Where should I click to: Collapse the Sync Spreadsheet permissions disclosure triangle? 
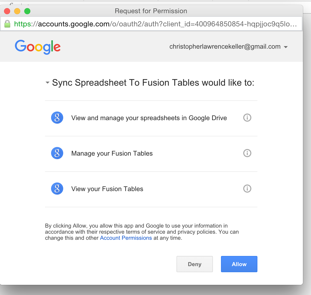point(47,83)
